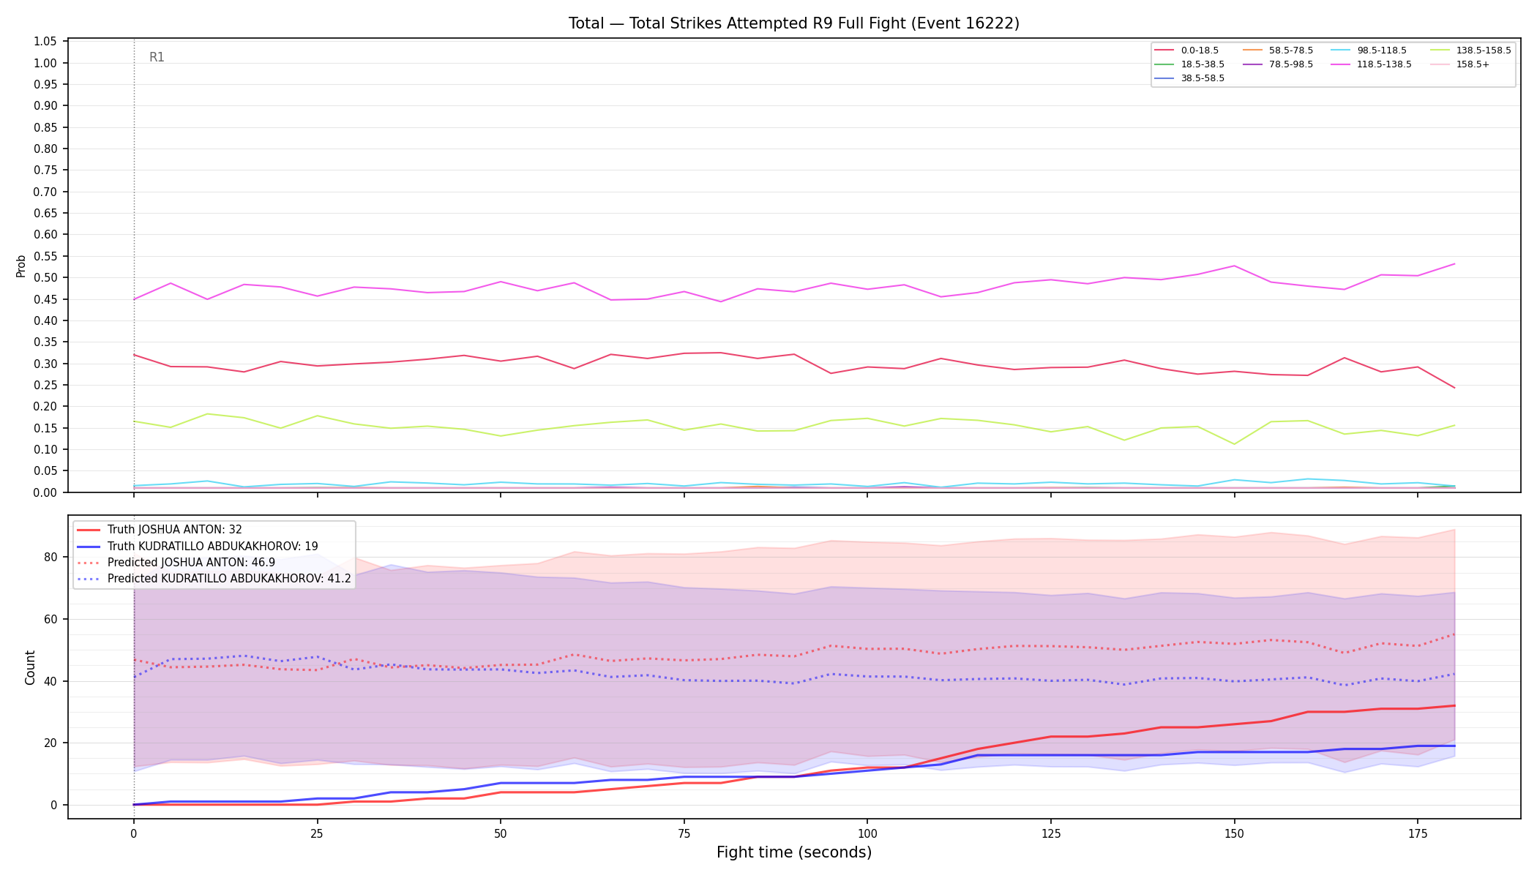This screenshot has height=878, width=1537.
Task: Click the 80 tick on Count axis
Action: click(x=51, y=557)
